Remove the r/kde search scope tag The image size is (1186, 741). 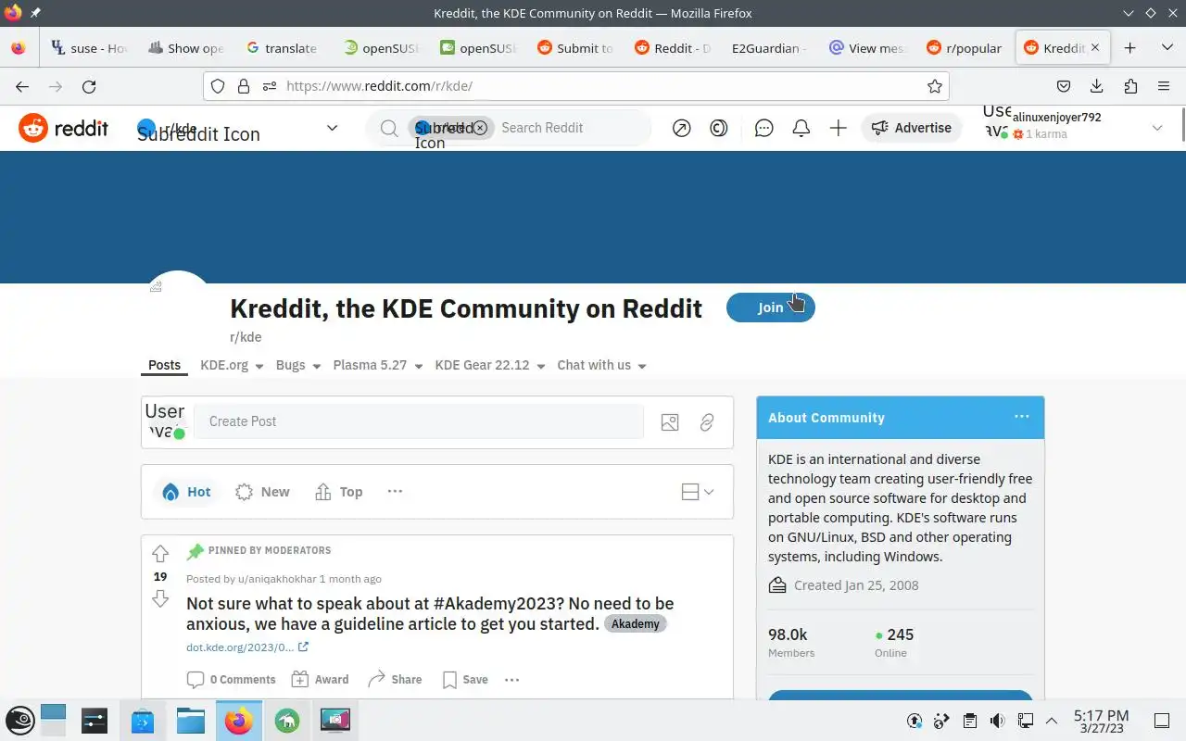(480, 128)
